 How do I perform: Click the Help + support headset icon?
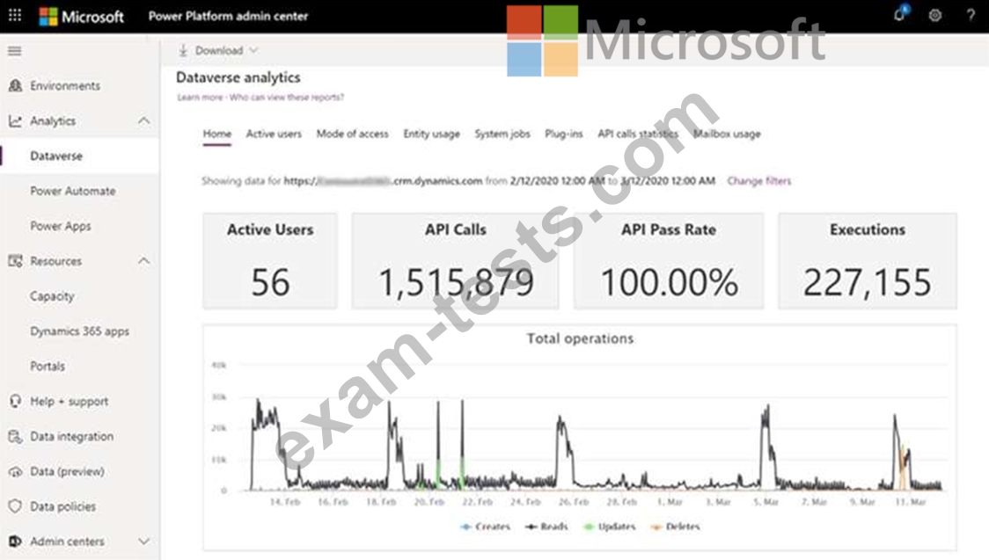point(15,401)
